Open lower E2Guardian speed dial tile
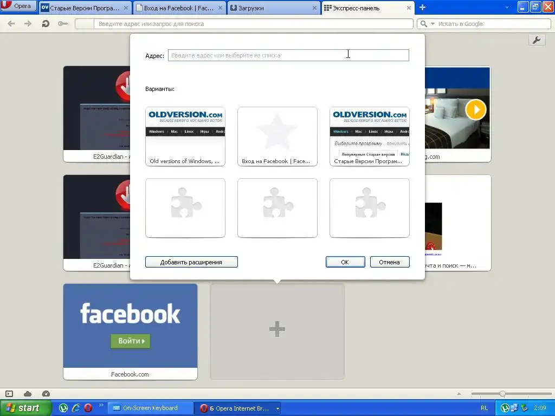This screenshot has width=555, height=416. [x=96, y=223]
